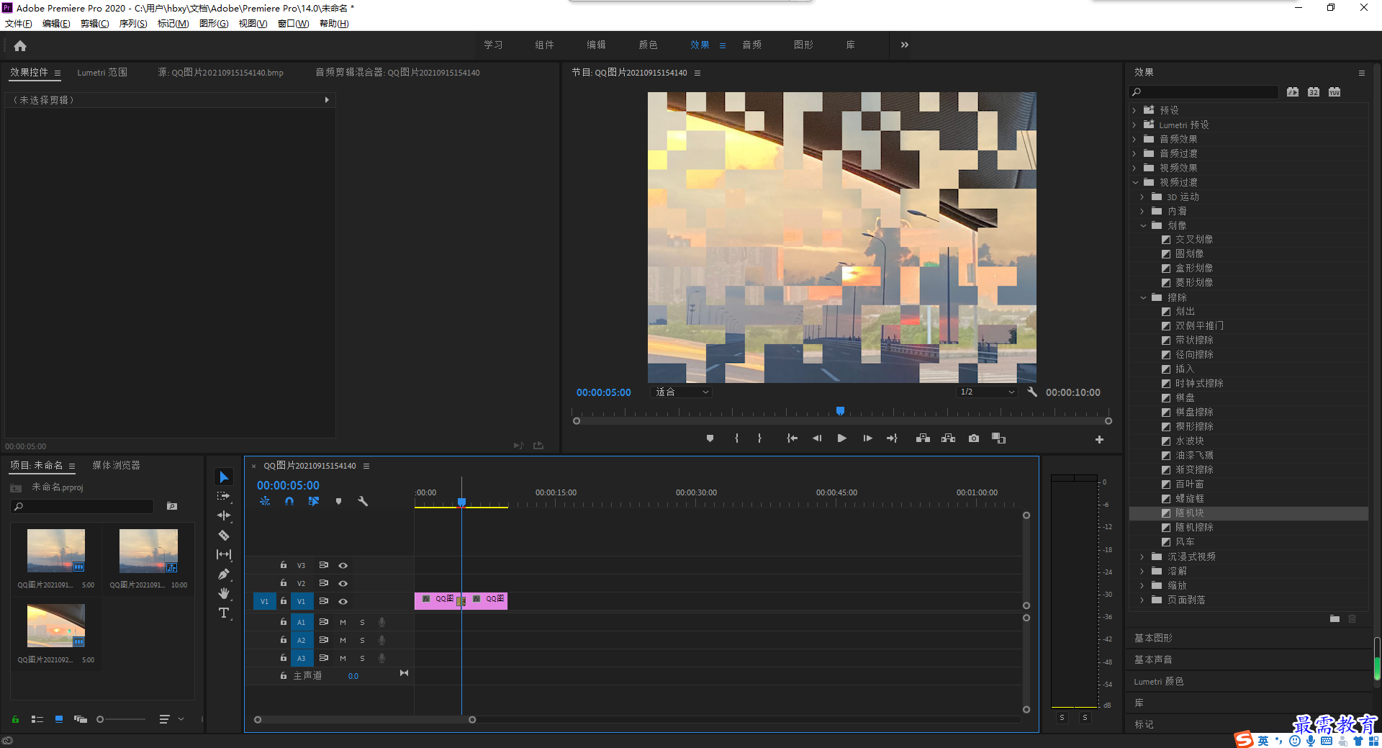Expand the 视频效果 folder
The height and width of the screenshot is (748, 1382).
tap(1135, 168)
